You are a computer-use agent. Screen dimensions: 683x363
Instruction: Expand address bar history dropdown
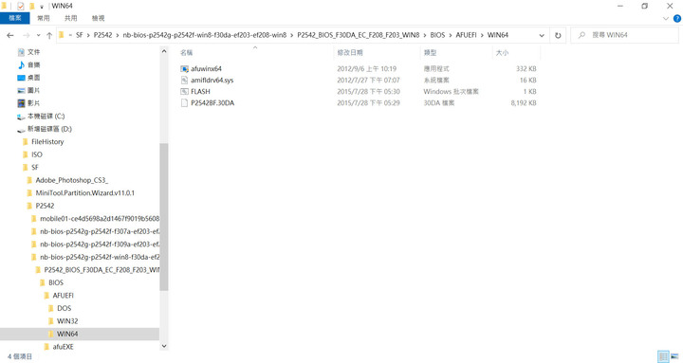pyautogui.click(x=542, y=35)
